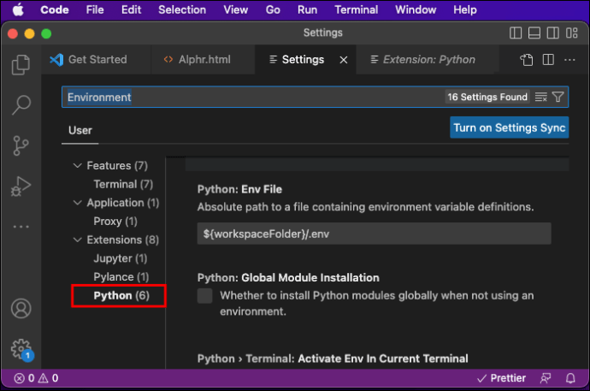Open the settings filter funnel icon

tap(558, 97)
